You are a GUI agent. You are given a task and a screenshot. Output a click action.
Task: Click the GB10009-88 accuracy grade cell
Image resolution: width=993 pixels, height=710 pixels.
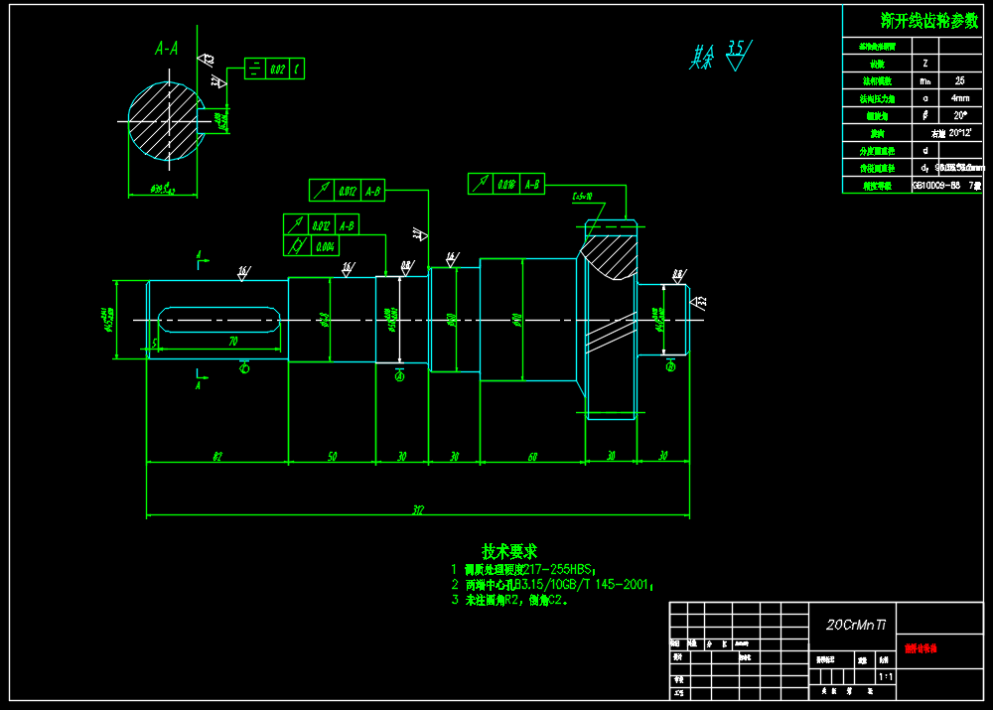pyautogui.click(x=946, y=186)
